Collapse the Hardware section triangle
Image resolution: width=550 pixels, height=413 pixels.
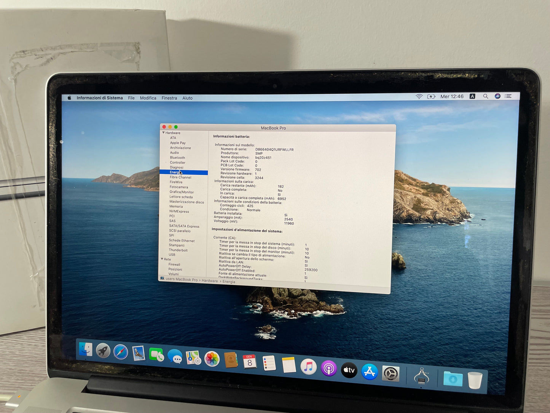163,133
